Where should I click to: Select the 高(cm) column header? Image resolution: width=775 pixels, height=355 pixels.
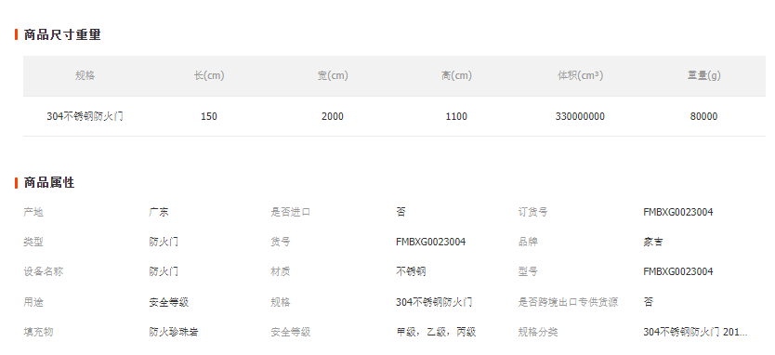tap(456, 75)
